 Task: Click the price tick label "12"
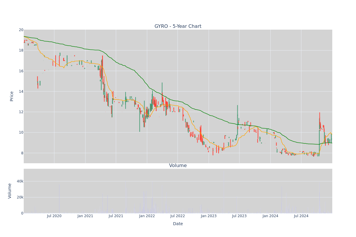21,112
